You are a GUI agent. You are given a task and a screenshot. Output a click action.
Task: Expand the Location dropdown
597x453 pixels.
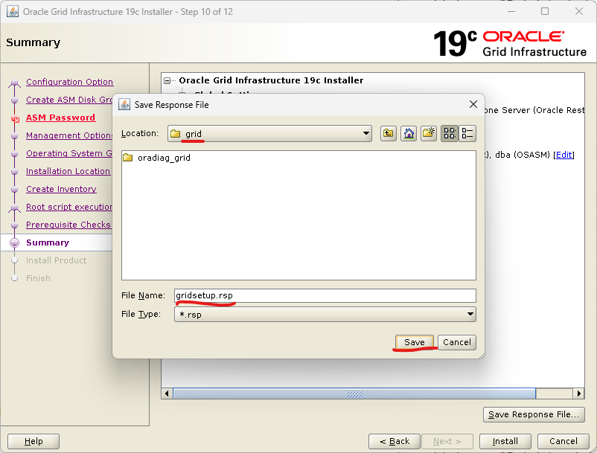coord(365,134)
